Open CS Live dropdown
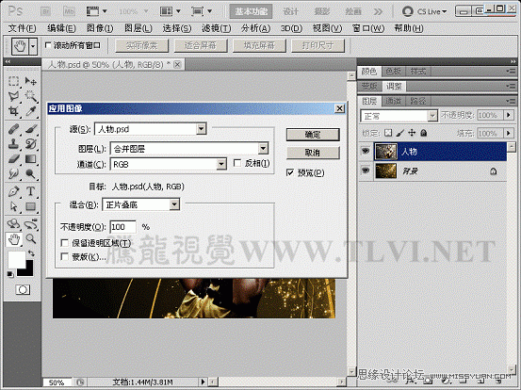 [424, 11]
